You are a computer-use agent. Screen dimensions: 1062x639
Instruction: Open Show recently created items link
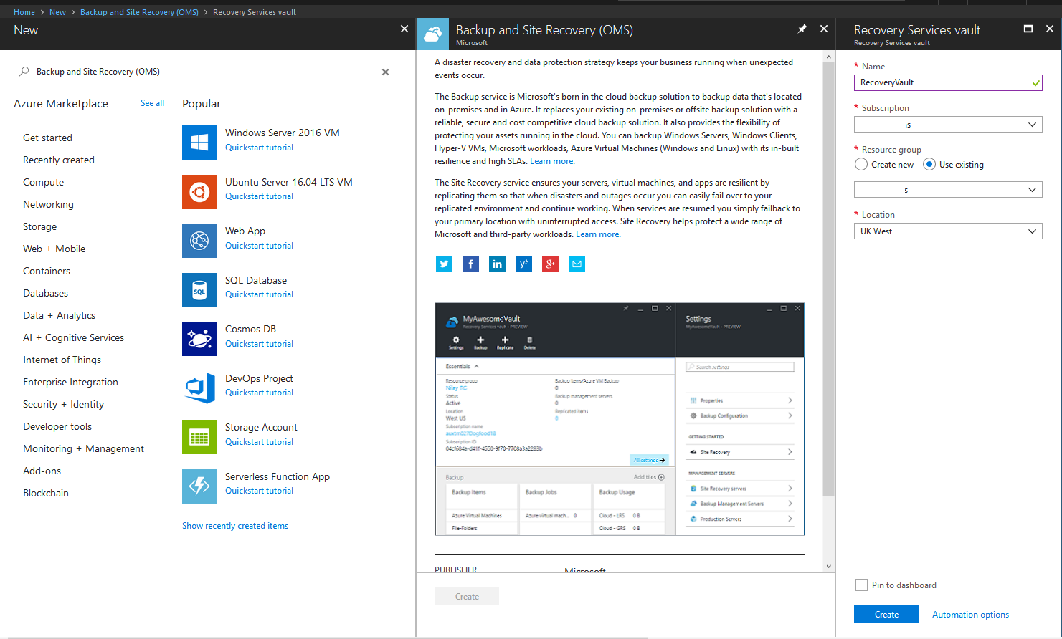[x=235, y=526]
